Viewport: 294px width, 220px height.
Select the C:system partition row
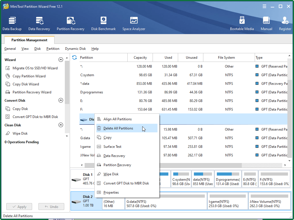pyautogui.click(x=183, y=75)
